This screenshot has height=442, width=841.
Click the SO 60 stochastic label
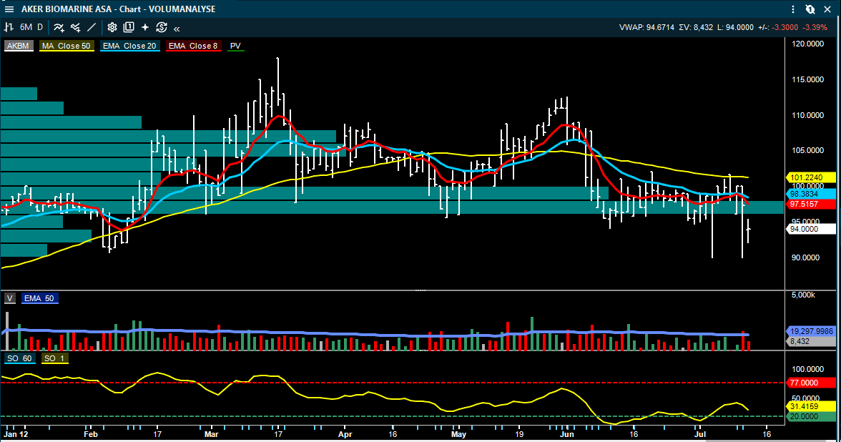click(20, 358)
